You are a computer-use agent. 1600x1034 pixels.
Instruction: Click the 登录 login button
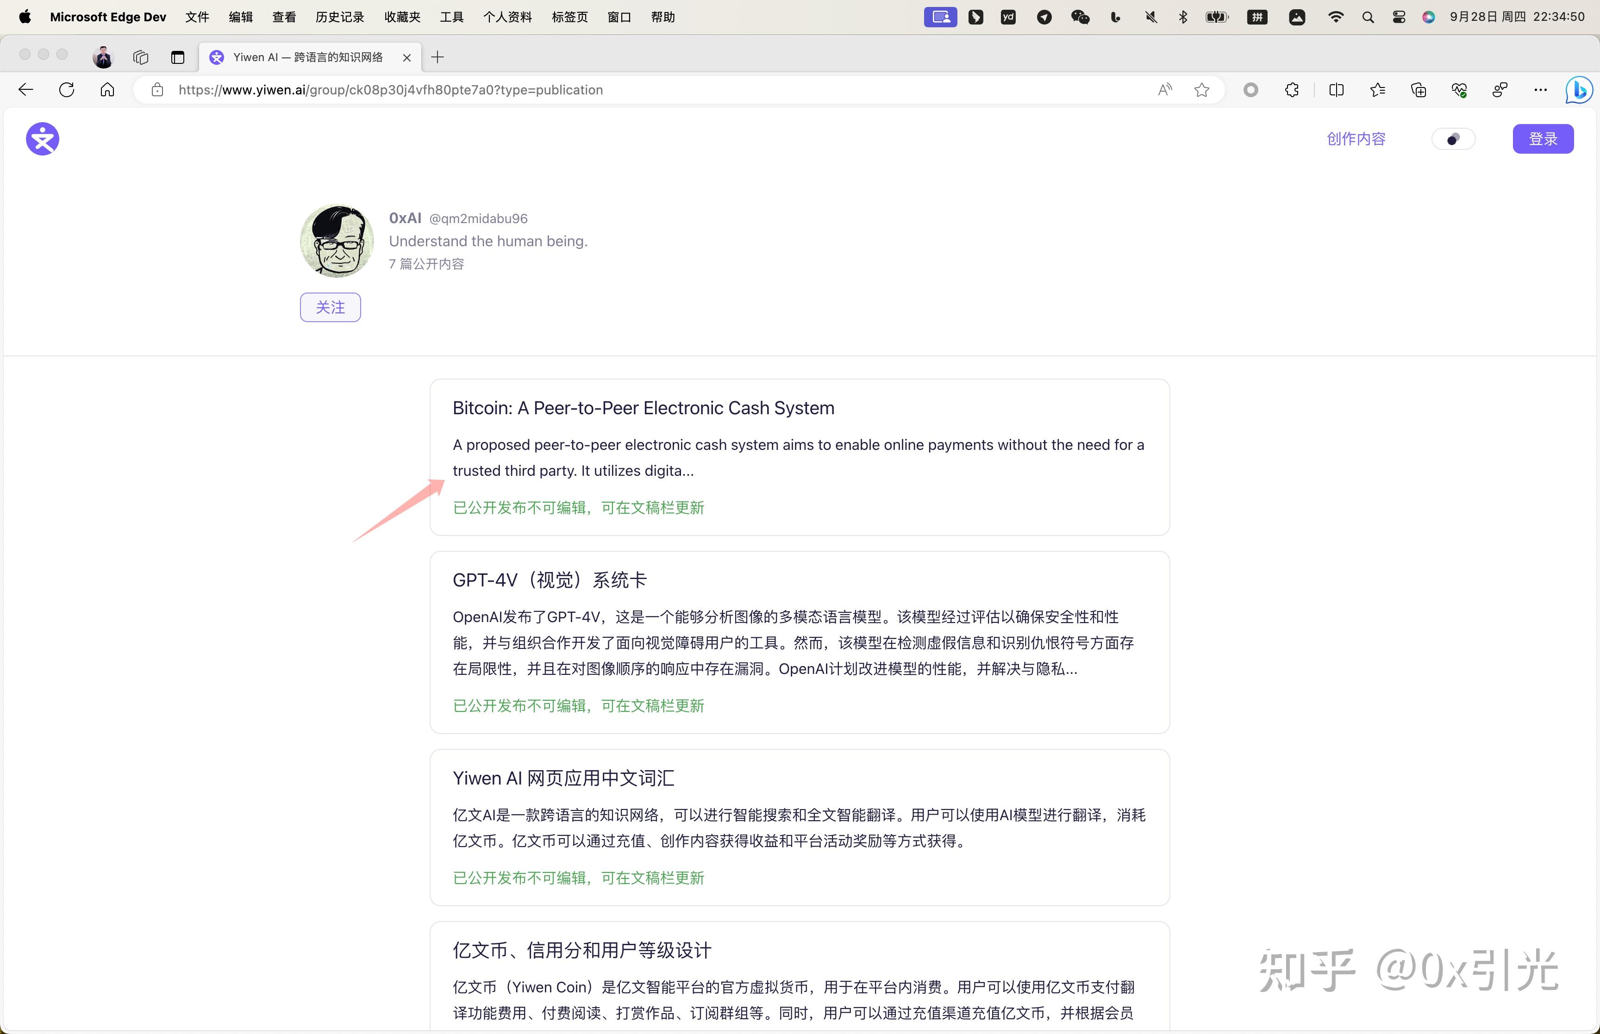point(1543,139)
